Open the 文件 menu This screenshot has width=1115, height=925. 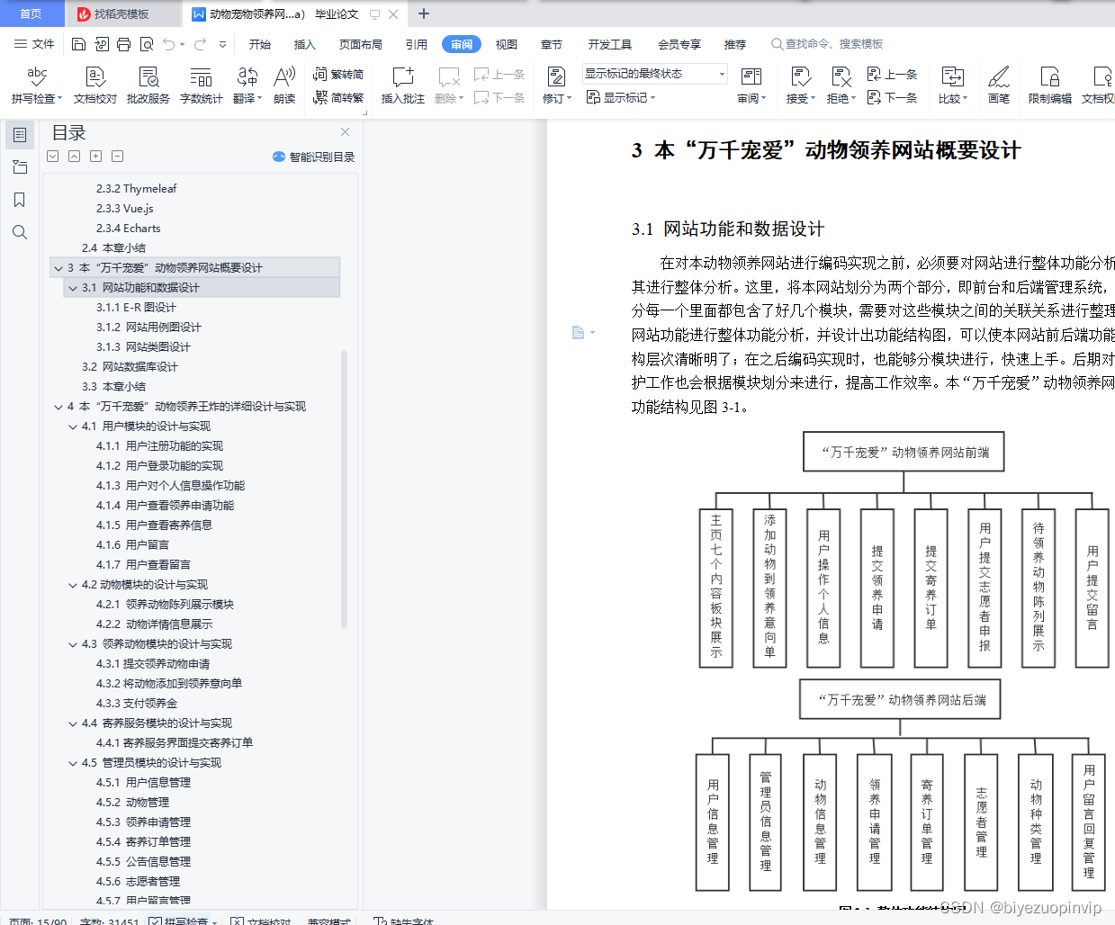click(34, 44)
